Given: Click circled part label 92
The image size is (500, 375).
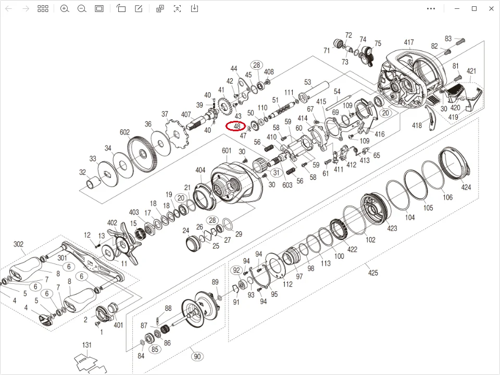Looking at the screenshot, I should (236, 270).
